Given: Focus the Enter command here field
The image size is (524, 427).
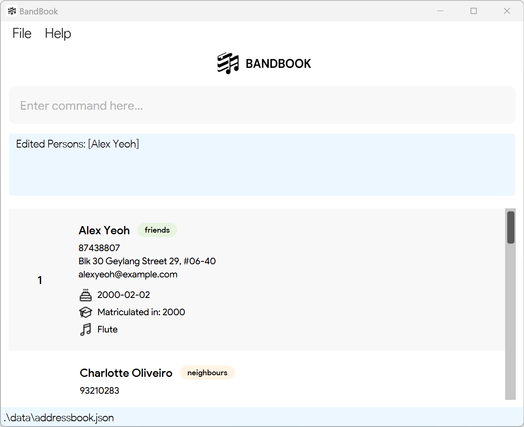Looking at the screenshot, I should coord(262,105).
